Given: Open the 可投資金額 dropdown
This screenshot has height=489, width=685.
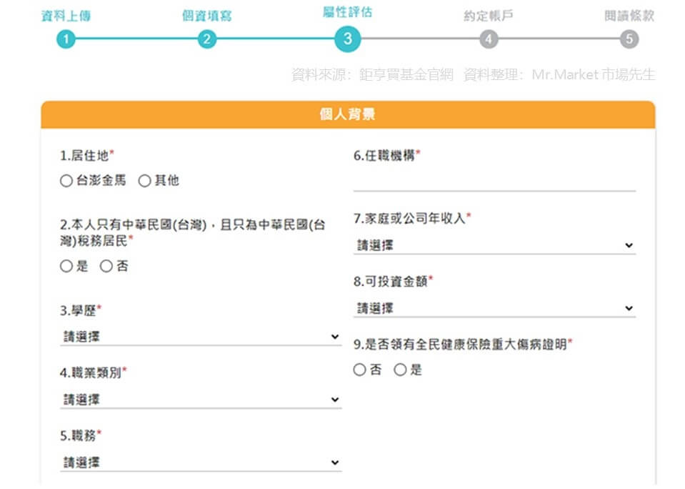Looking at the screenshot, I should coord(494,308).
